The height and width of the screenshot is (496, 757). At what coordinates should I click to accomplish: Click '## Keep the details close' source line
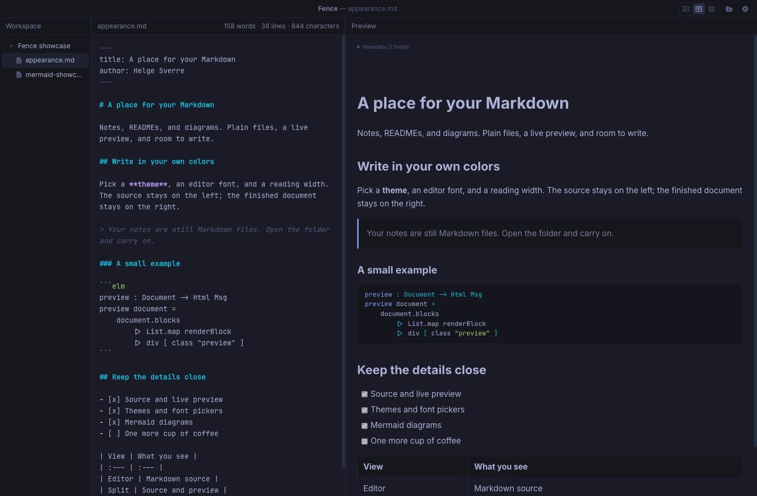click(152, 377)
